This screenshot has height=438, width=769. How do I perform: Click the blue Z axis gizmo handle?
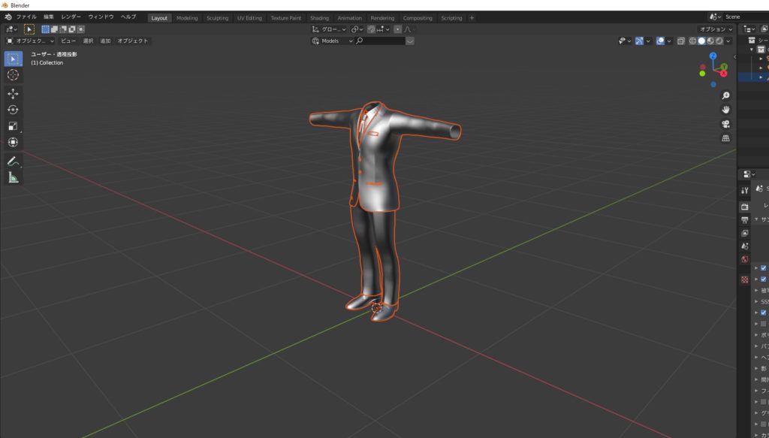tap(713, 56)
